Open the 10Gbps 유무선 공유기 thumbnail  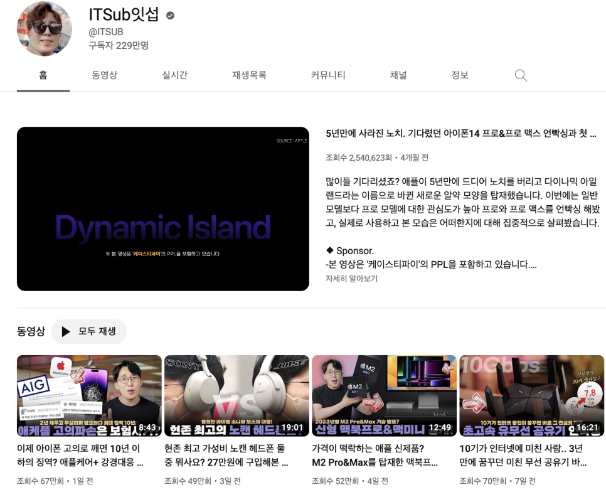[532, 396]
